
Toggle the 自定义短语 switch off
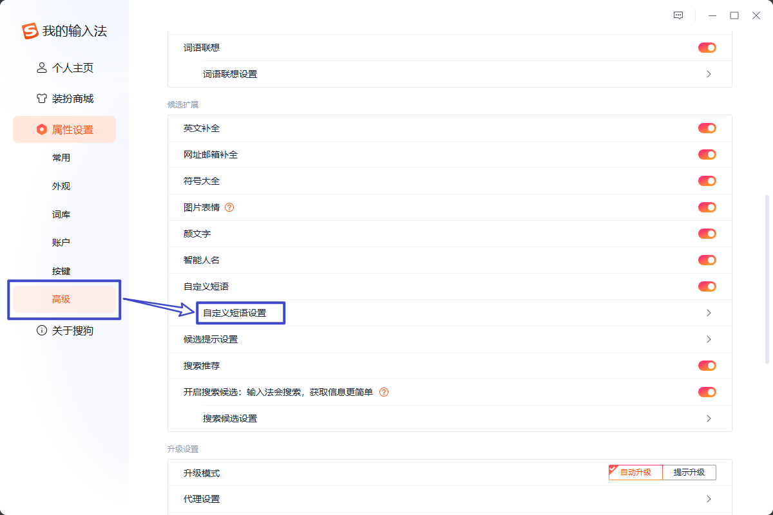click(x=707, y=286)
